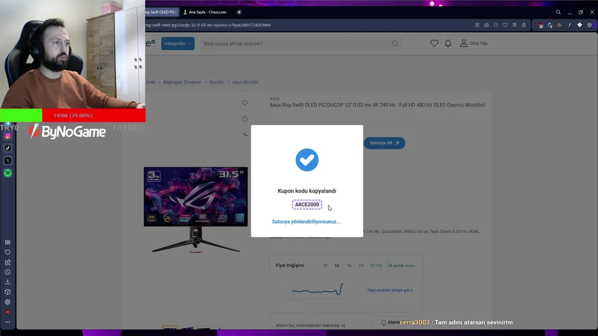Screen dimensions: 598x336
Task: Click Giriş Yap login link
Action: click(x=474, y=43)
